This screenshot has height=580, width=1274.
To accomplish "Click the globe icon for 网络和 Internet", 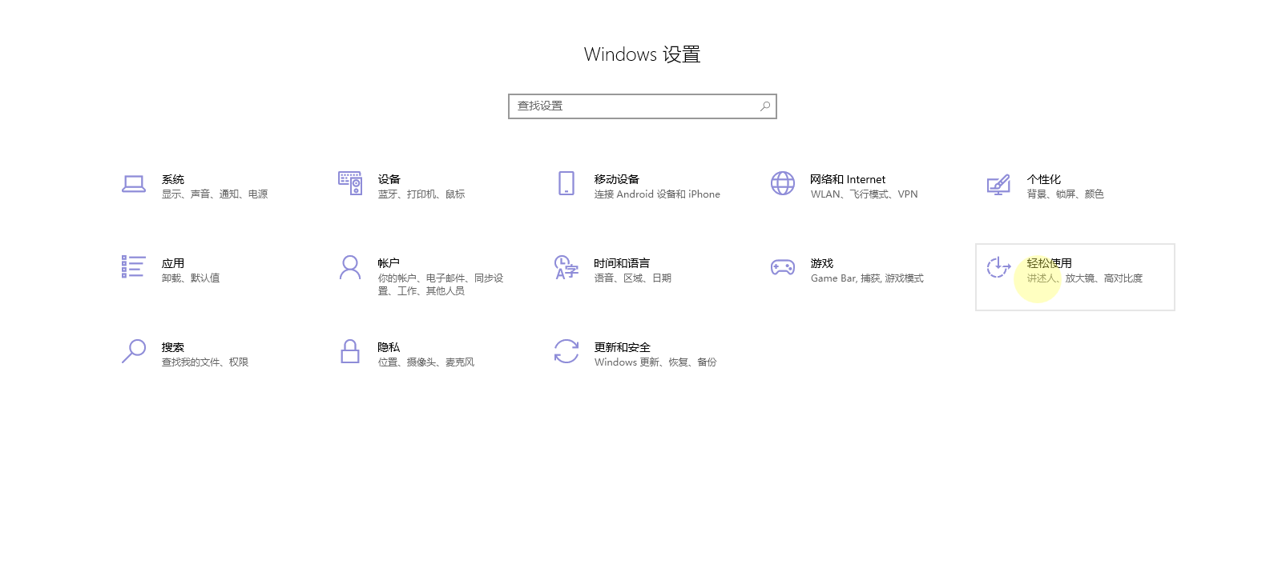I will [x=783, y=183].
